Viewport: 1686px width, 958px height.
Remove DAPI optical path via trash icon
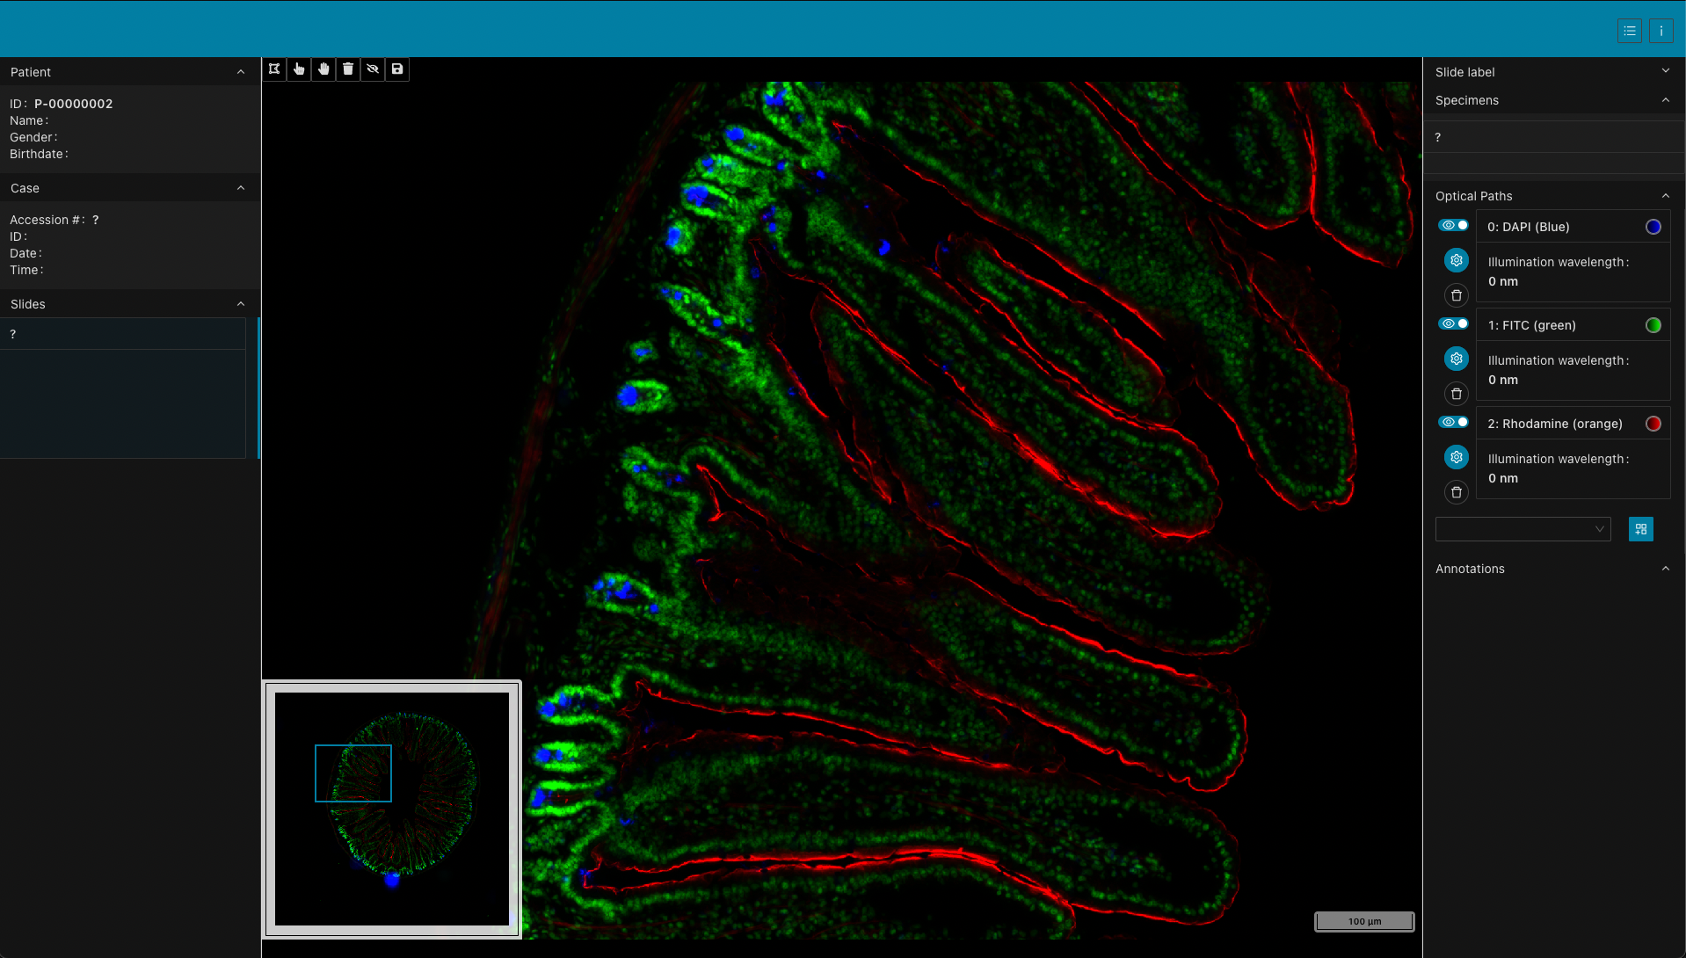(1457, 295)
